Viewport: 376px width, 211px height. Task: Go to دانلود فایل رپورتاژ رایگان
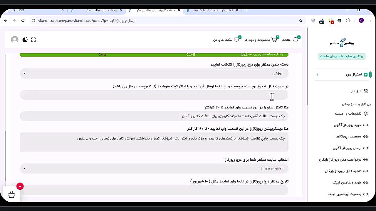pyautogui.click(x=343, y=171)
